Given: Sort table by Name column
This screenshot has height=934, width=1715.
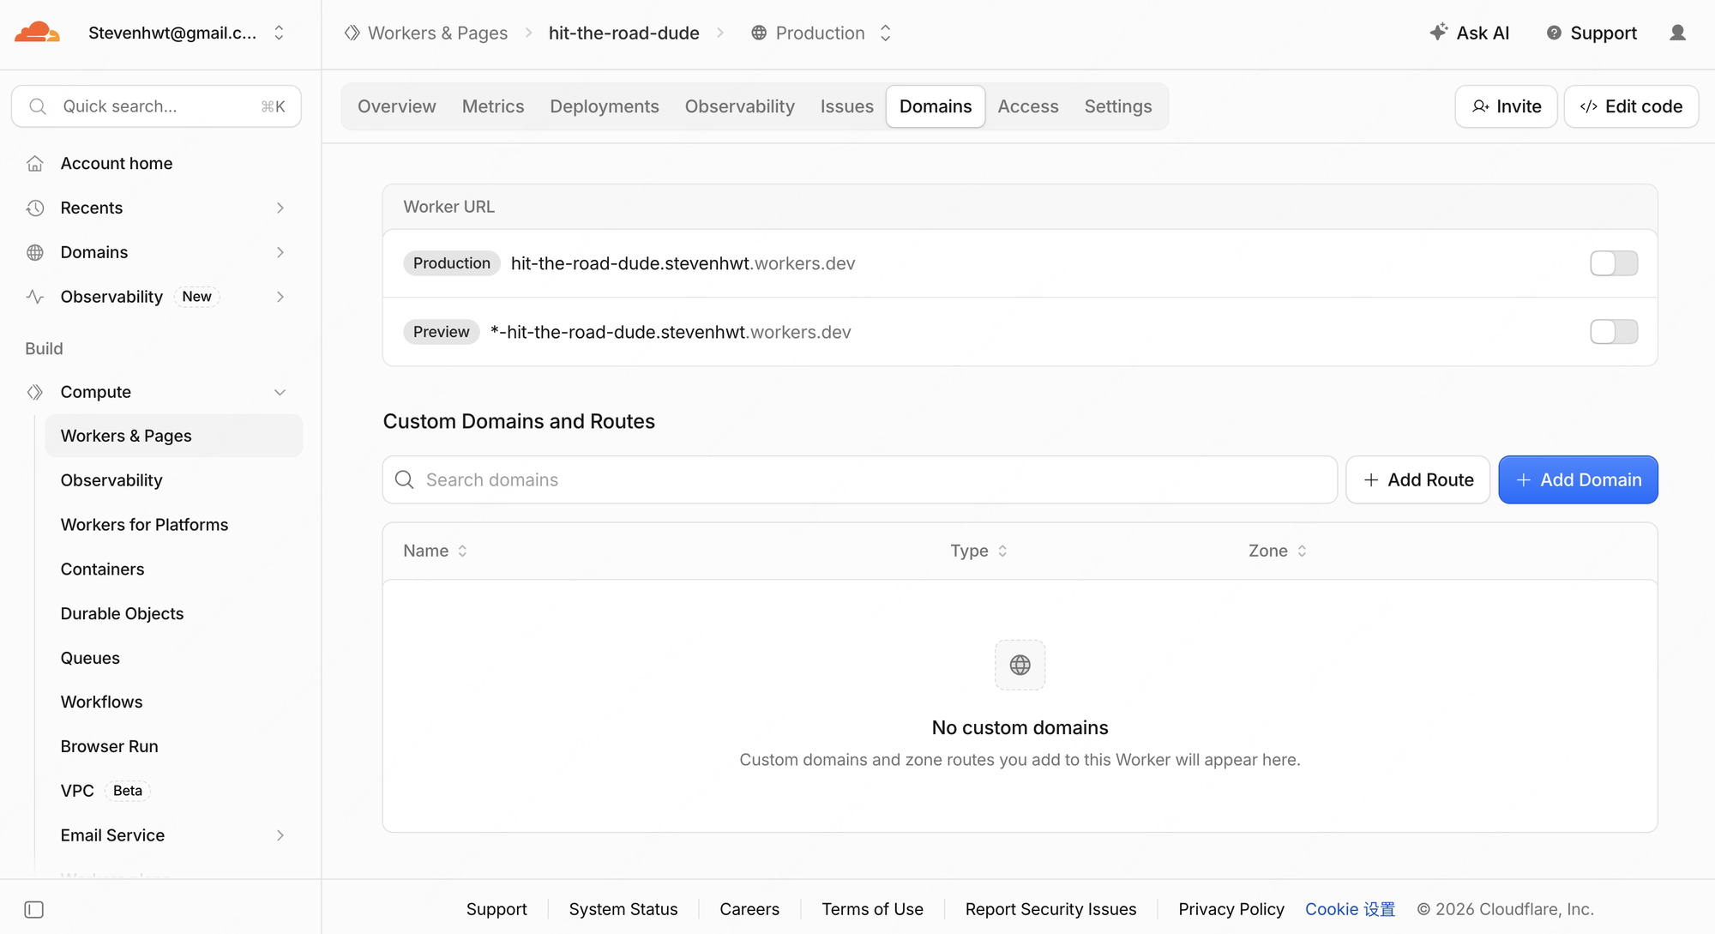Looking at the screenshot, I should click(436, 551).
